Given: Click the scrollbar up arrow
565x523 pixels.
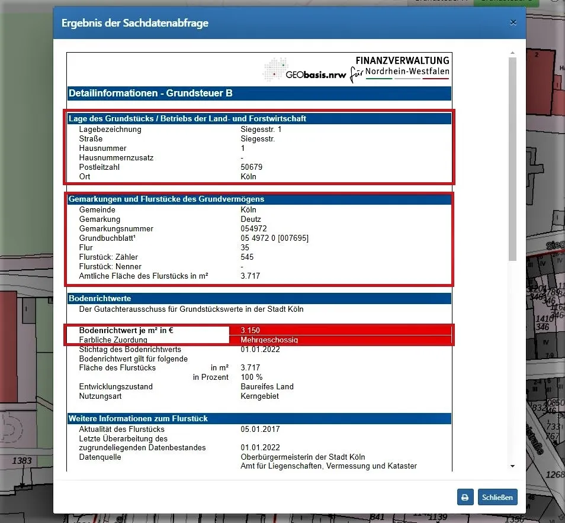Looking at the screenshot, I should (x=512, y=53).
